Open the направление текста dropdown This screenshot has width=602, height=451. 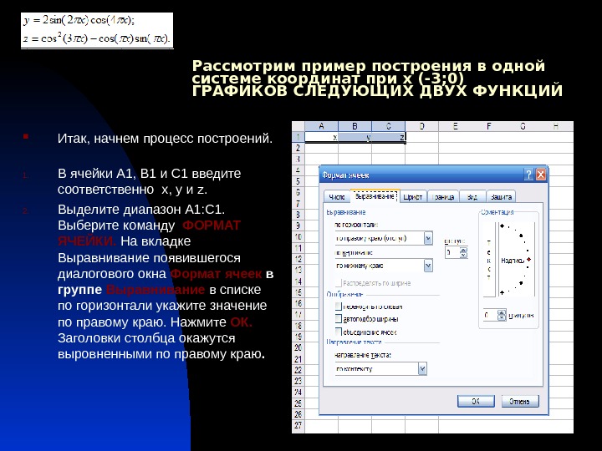pos(422,369)
